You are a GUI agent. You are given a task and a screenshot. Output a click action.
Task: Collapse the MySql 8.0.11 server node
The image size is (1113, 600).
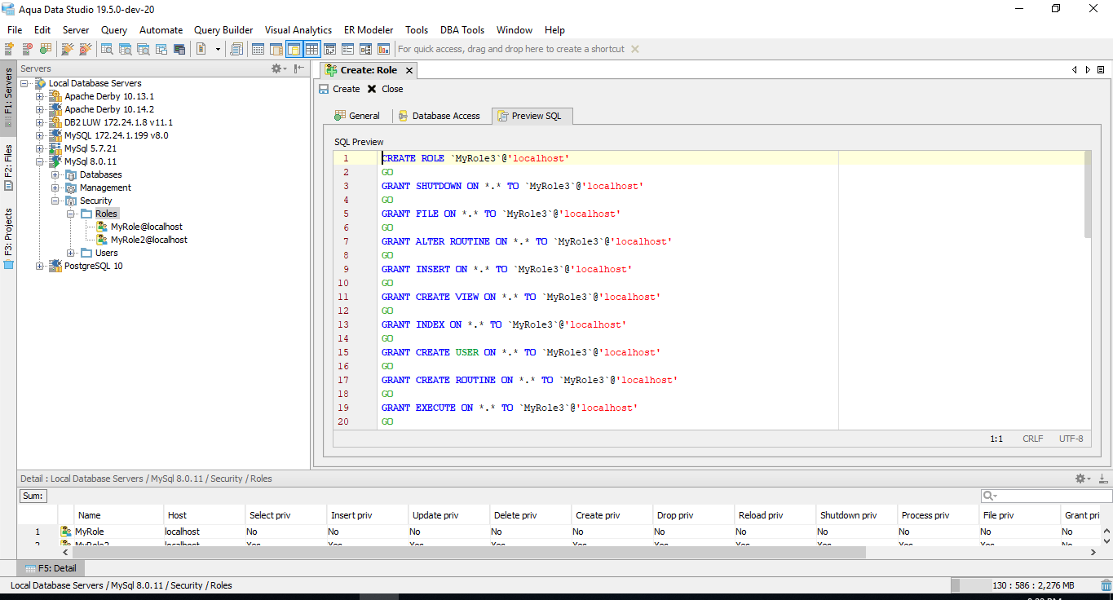[40, 161]
